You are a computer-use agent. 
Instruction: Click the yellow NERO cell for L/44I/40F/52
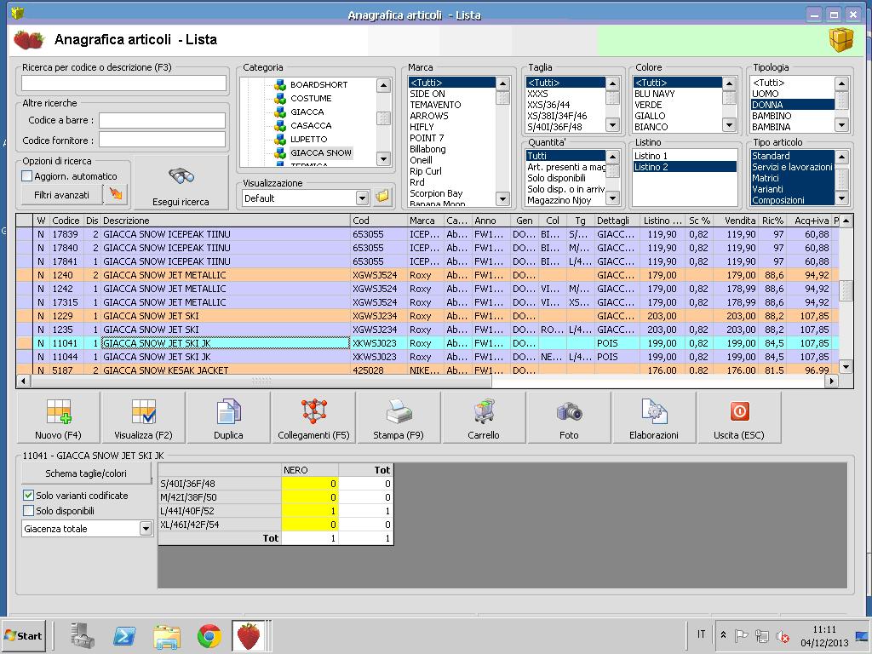click(310, 511)
